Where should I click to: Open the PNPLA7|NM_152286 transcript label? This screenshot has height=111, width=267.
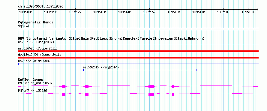click(x=32, y=91)
